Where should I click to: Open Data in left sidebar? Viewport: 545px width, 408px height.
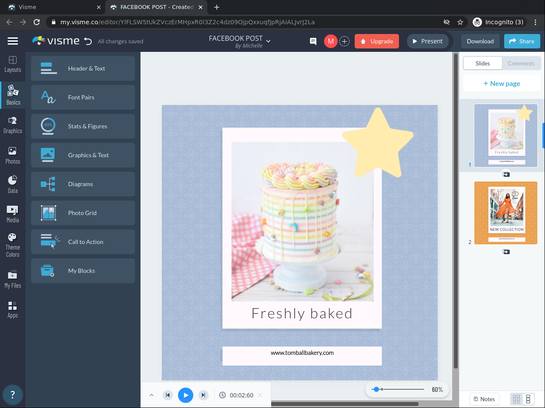13,184
